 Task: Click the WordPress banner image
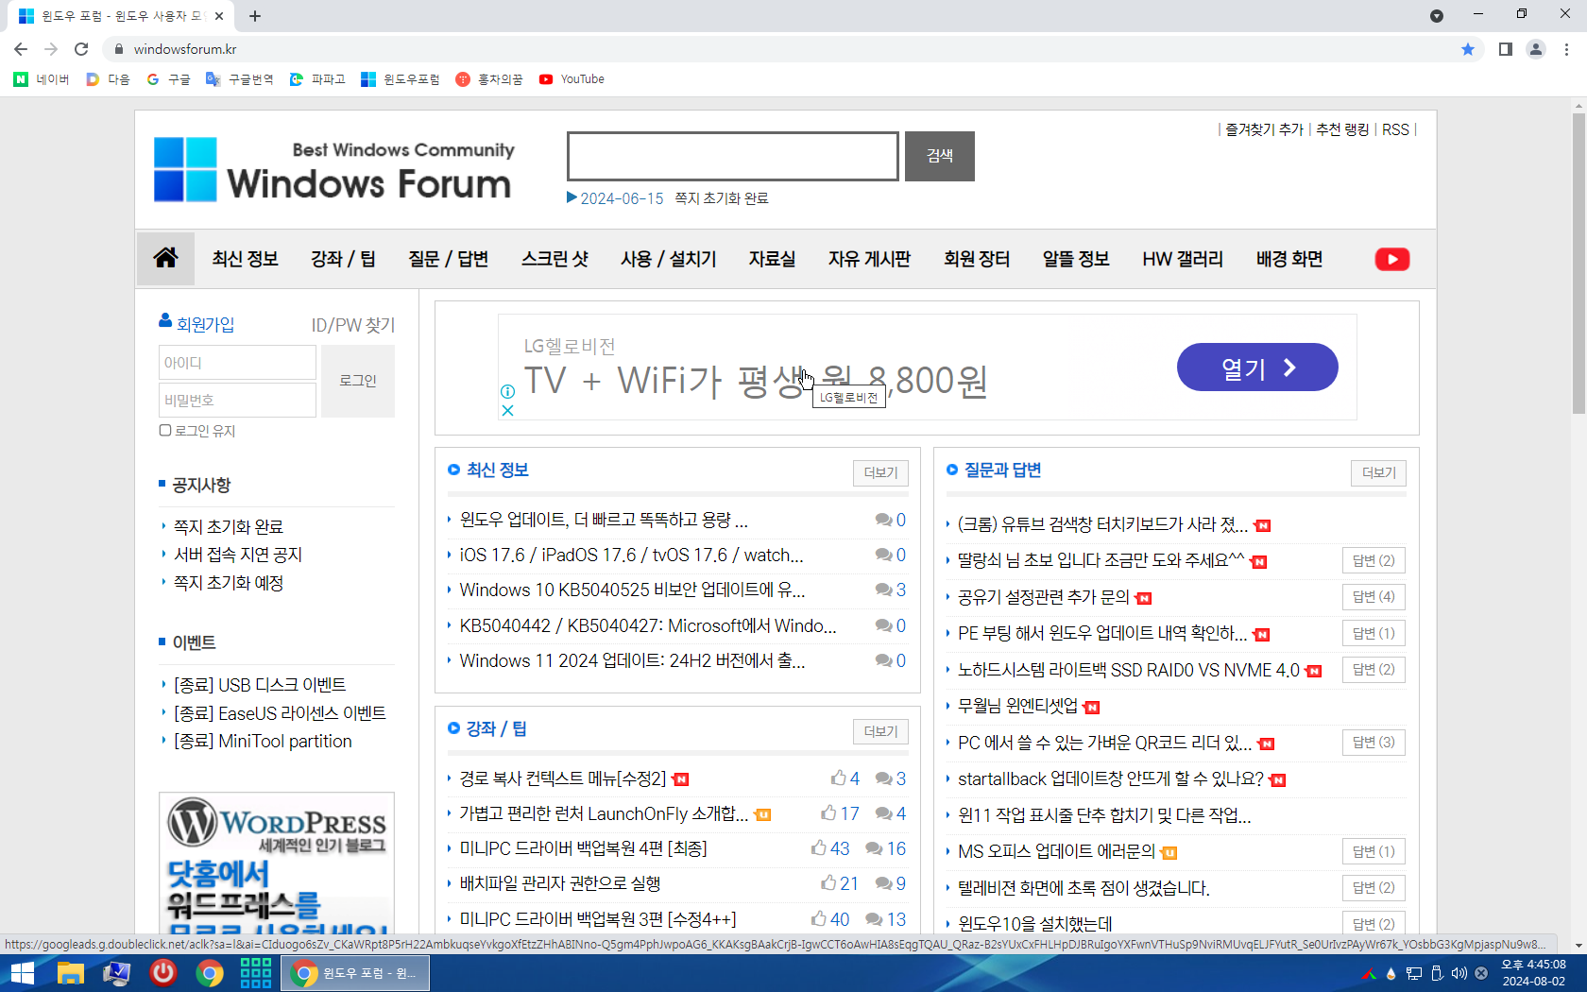(x=277, y=864)
